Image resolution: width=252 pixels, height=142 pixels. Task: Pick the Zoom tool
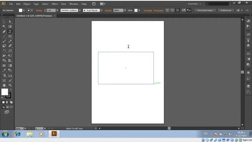pyautogui.click(x=10, y=85)
